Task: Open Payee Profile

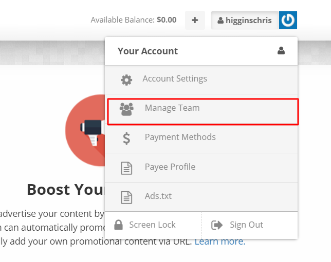Action: pos(201,168)
